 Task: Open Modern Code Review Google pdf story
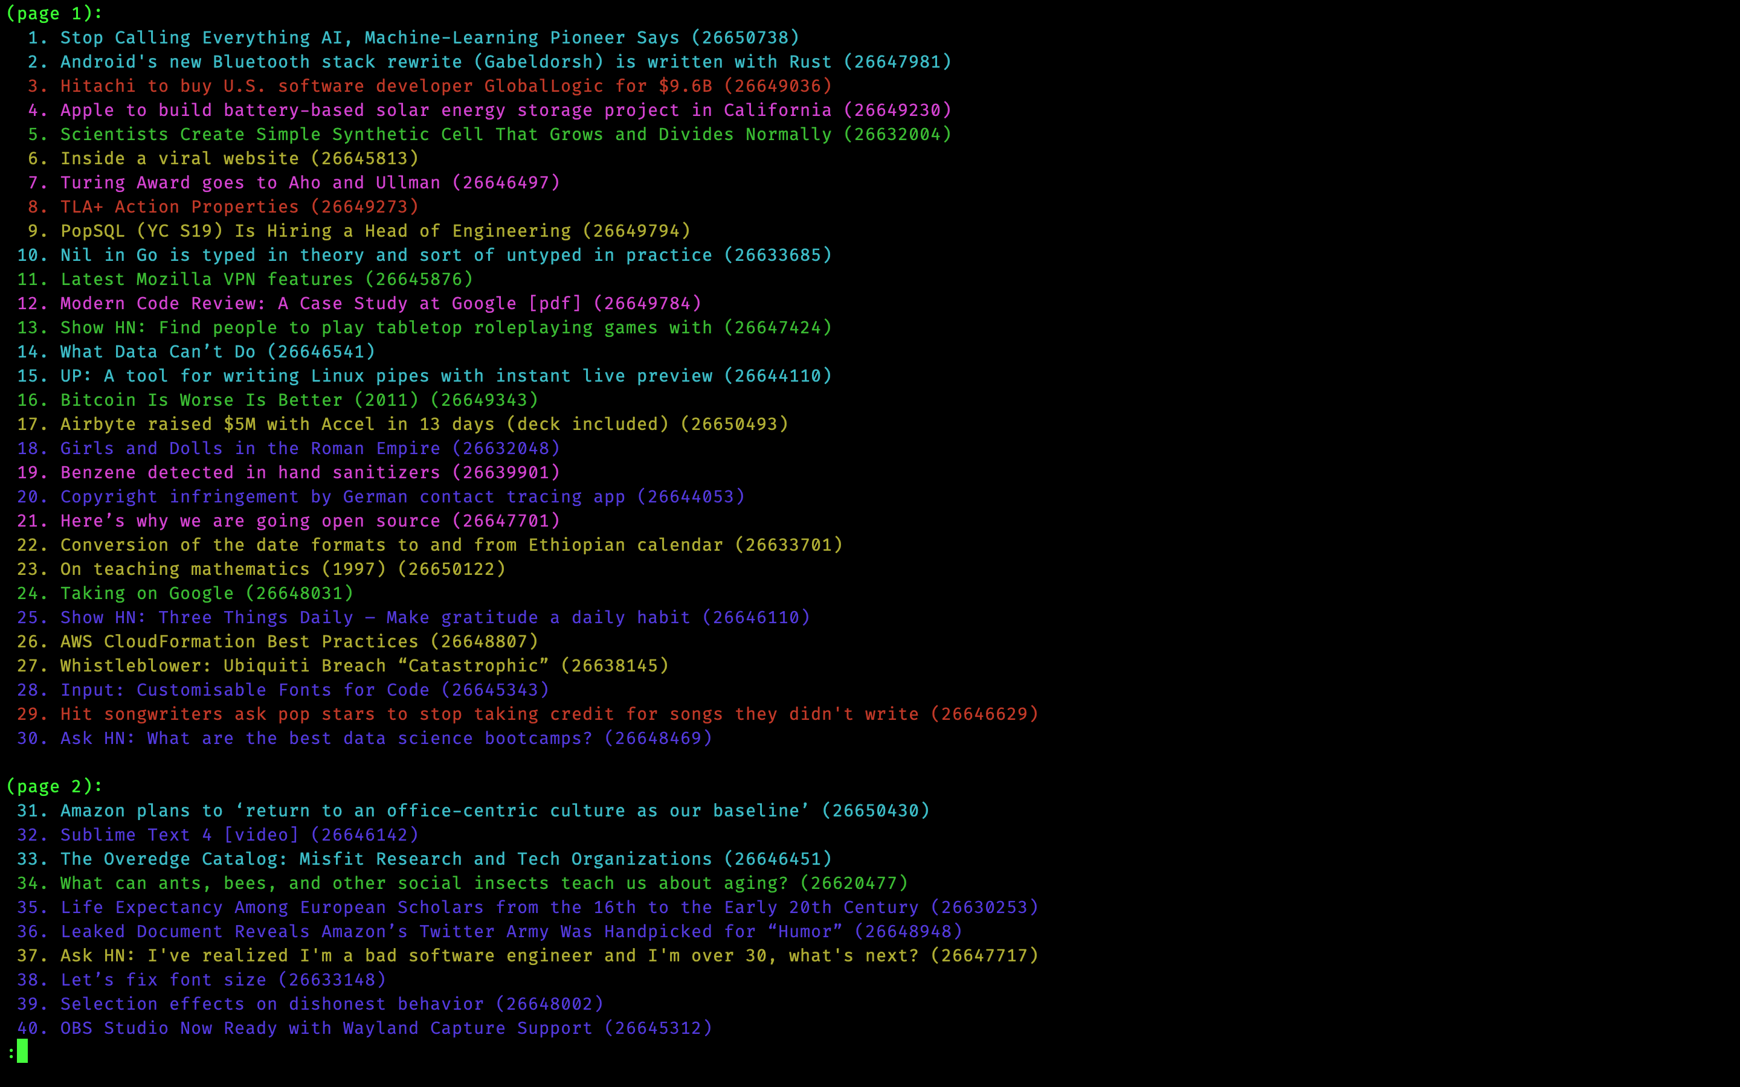click(320, 303)
